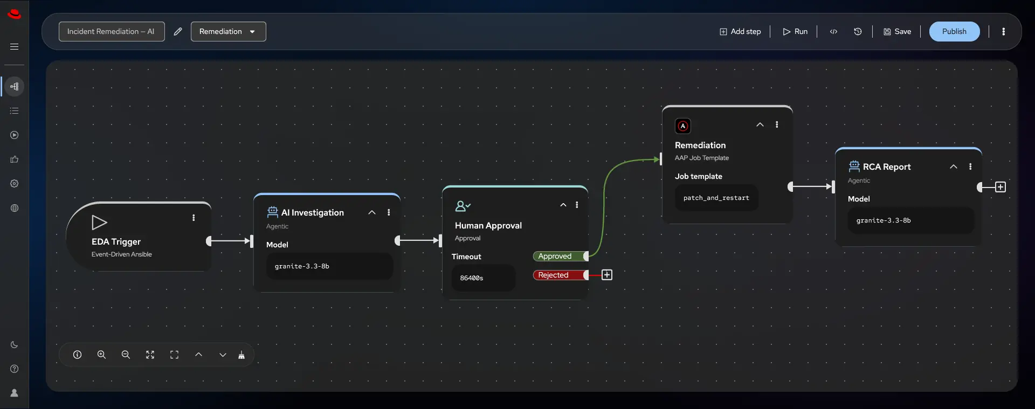The width and height of the screenshot is (1035, 409).
Task: Collapse the AI Investigation node
Action: [372, 212]
